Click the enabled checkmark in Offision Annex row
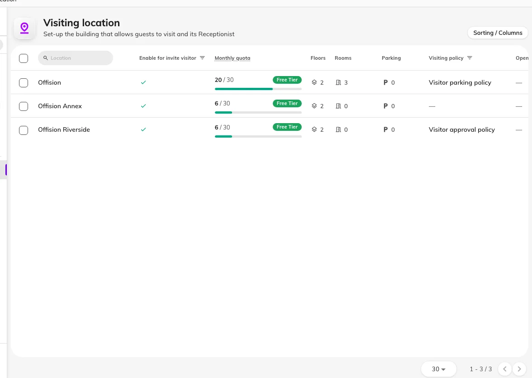Screen dimensions: 532x378 coord(143,106)
